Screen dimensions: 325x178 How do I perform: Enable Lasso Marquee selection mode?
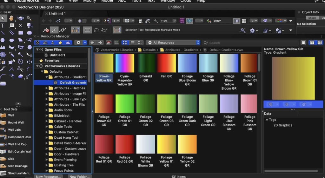tap(96, 30)
